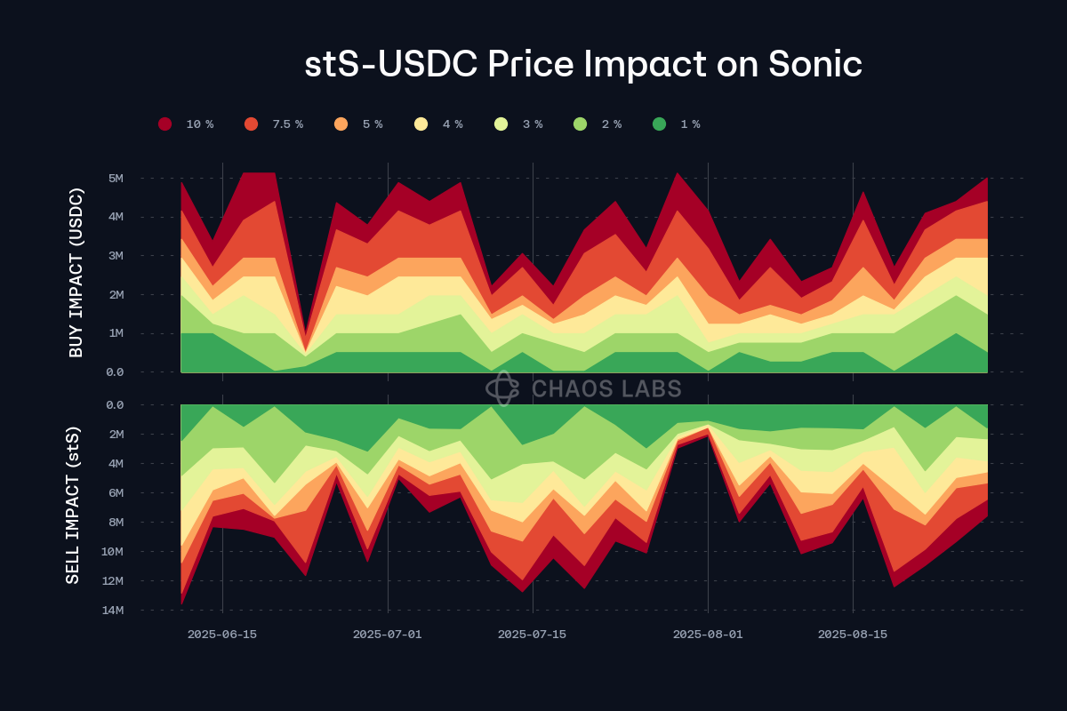Toggle the 2 % series legend label
1067x711 pixels.
click(x=612, y=124)
